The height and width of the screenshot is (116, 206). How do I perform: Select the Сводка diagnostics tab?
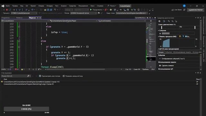161,52
